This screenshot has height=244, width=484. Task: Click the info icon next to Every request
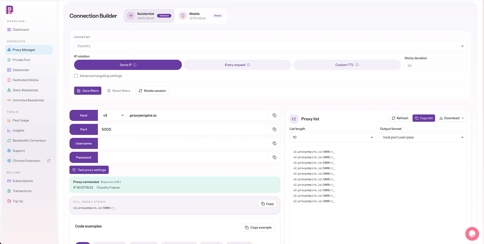248,65
